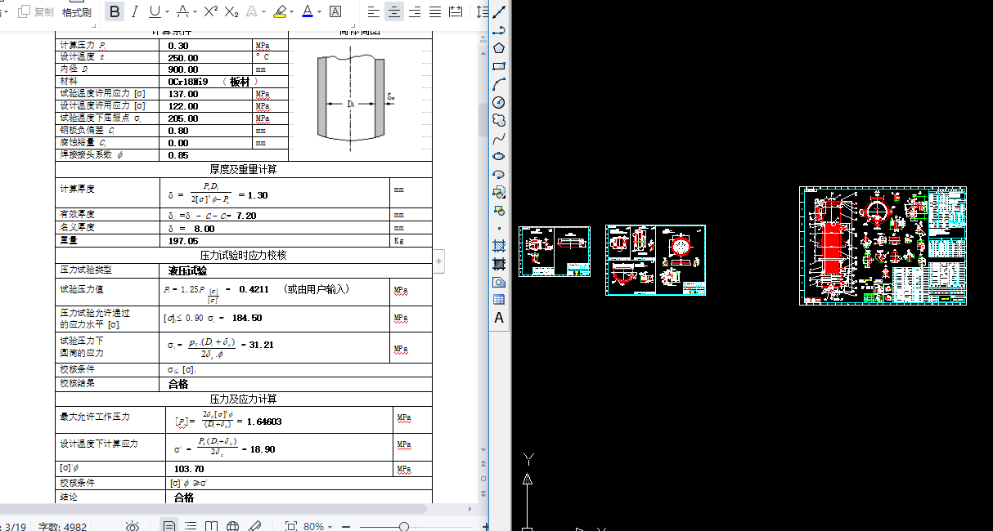
Task: Click the text effects outlined A icon
Action: [x=252, y=11]
